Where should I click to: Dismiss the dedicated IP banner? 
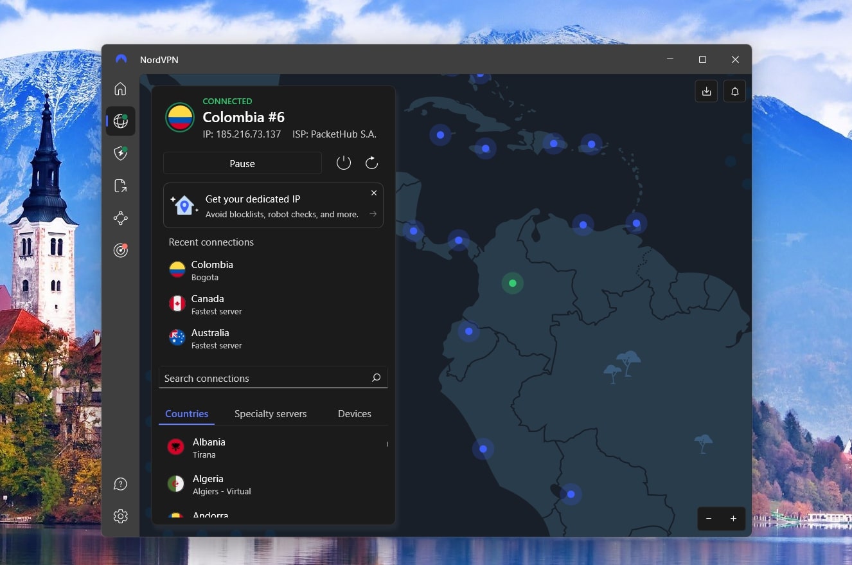click(x=374, y=193)
